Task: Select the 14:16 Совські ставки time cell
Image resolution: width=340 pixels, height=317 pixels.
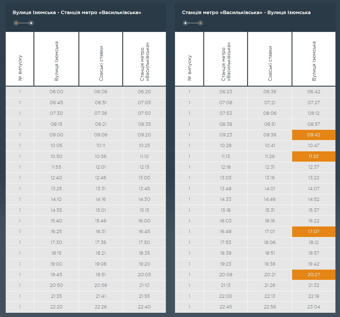Action: (101, 199)
